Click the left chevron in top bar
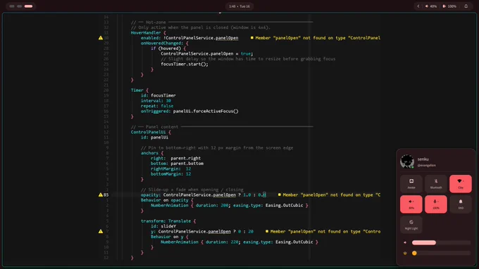The width and height of the screenshot is (479, 269). pyautogui.click(x=418, y=6)
